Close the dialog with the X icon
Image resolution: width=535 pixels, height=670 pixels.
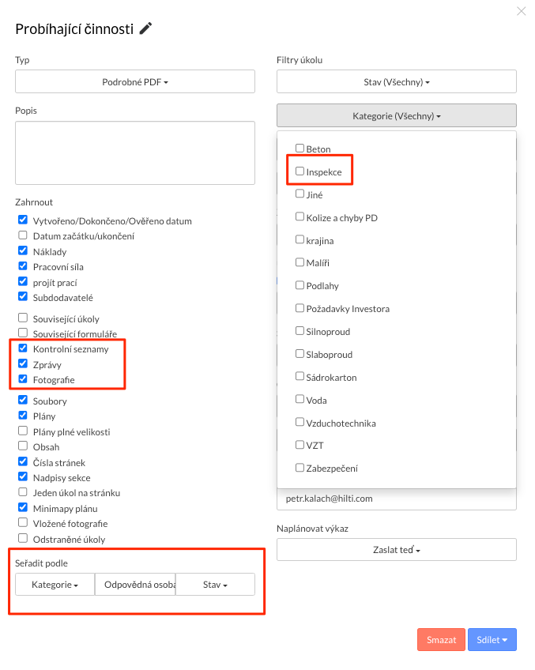pos(521,11)
